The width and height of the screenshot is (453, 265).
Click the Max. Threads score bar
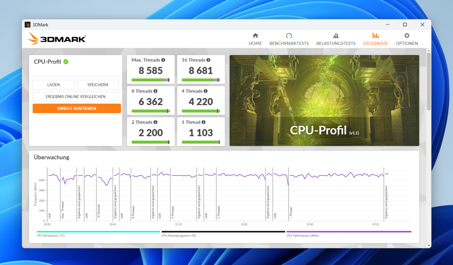click(x=151, y=80)
